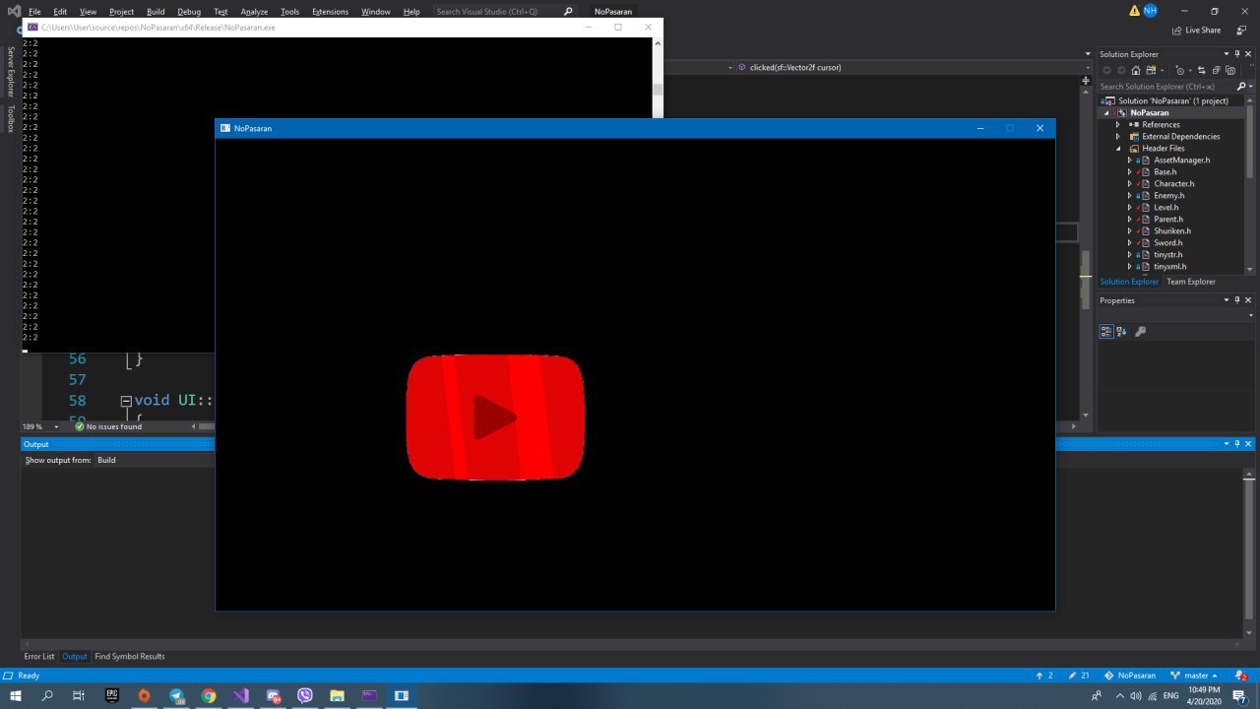
Task: Open the File menu
Action: tap(34, 12)
